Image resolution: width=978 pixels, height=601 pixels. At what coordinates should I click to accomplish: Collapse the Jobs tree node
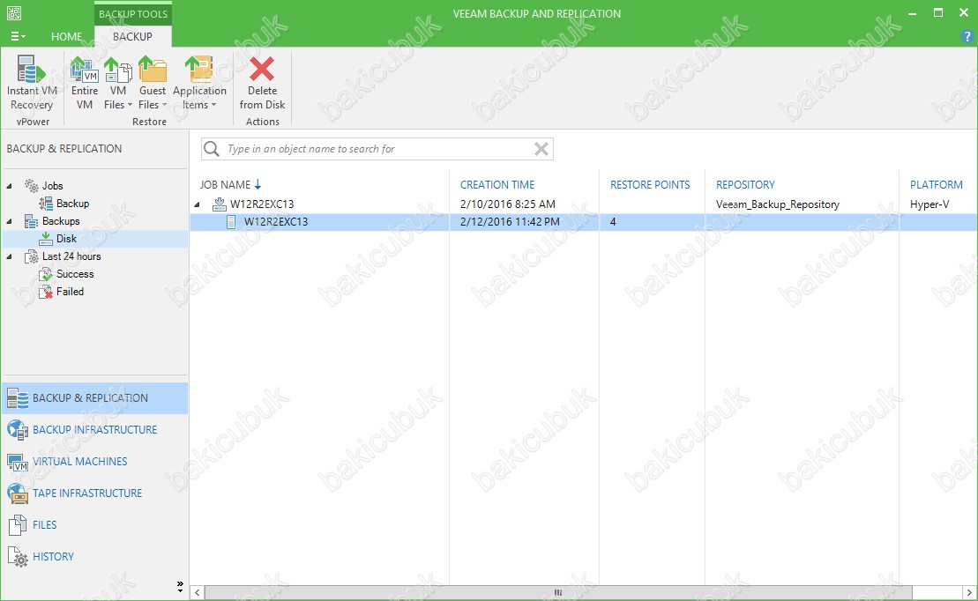tap(10, 186)
